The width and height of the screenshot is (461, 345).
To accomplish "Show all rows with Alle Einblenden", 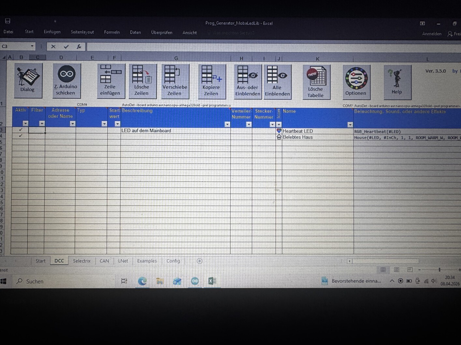I will pyautogui.click(x=277, y=82).
